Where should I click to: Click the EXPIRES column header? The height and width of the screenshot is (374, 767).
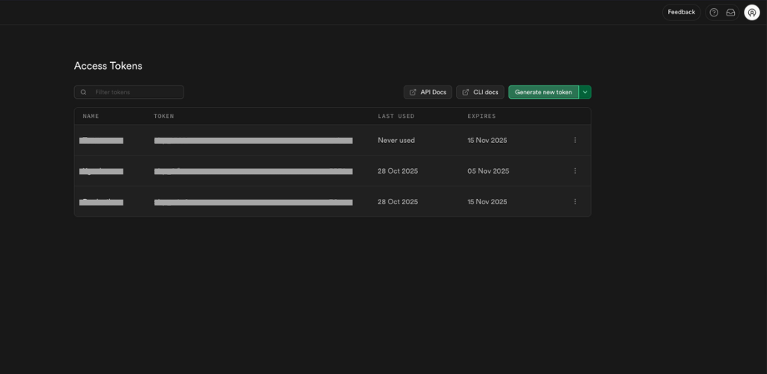tap(482, 117)
